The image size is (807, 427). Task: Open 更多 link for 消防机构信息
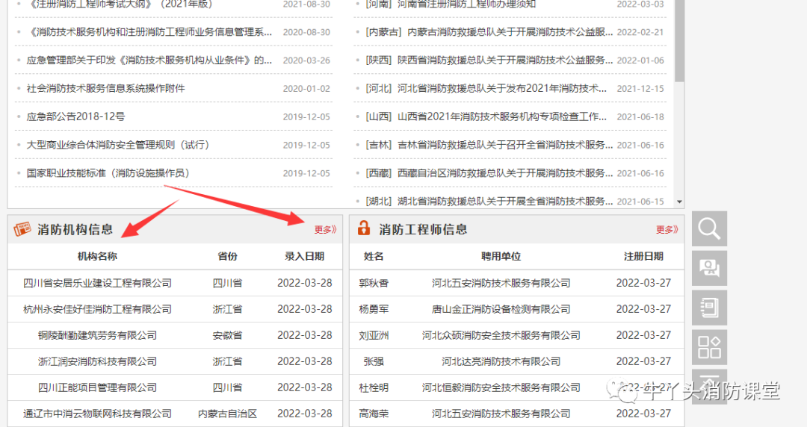pyautogui.click(x=325, y=229)
